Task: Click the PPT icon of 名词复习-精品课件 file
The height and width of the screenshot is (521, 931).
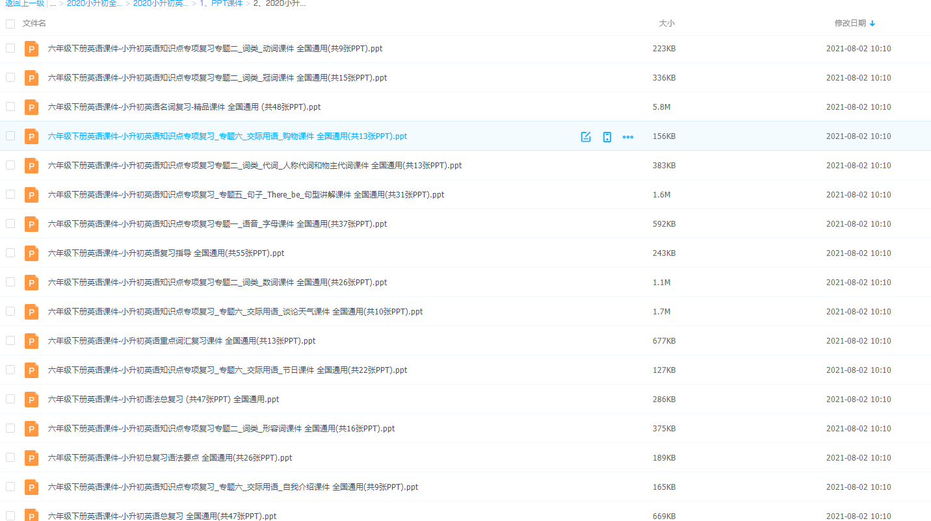Action: [x=31, y=107]
